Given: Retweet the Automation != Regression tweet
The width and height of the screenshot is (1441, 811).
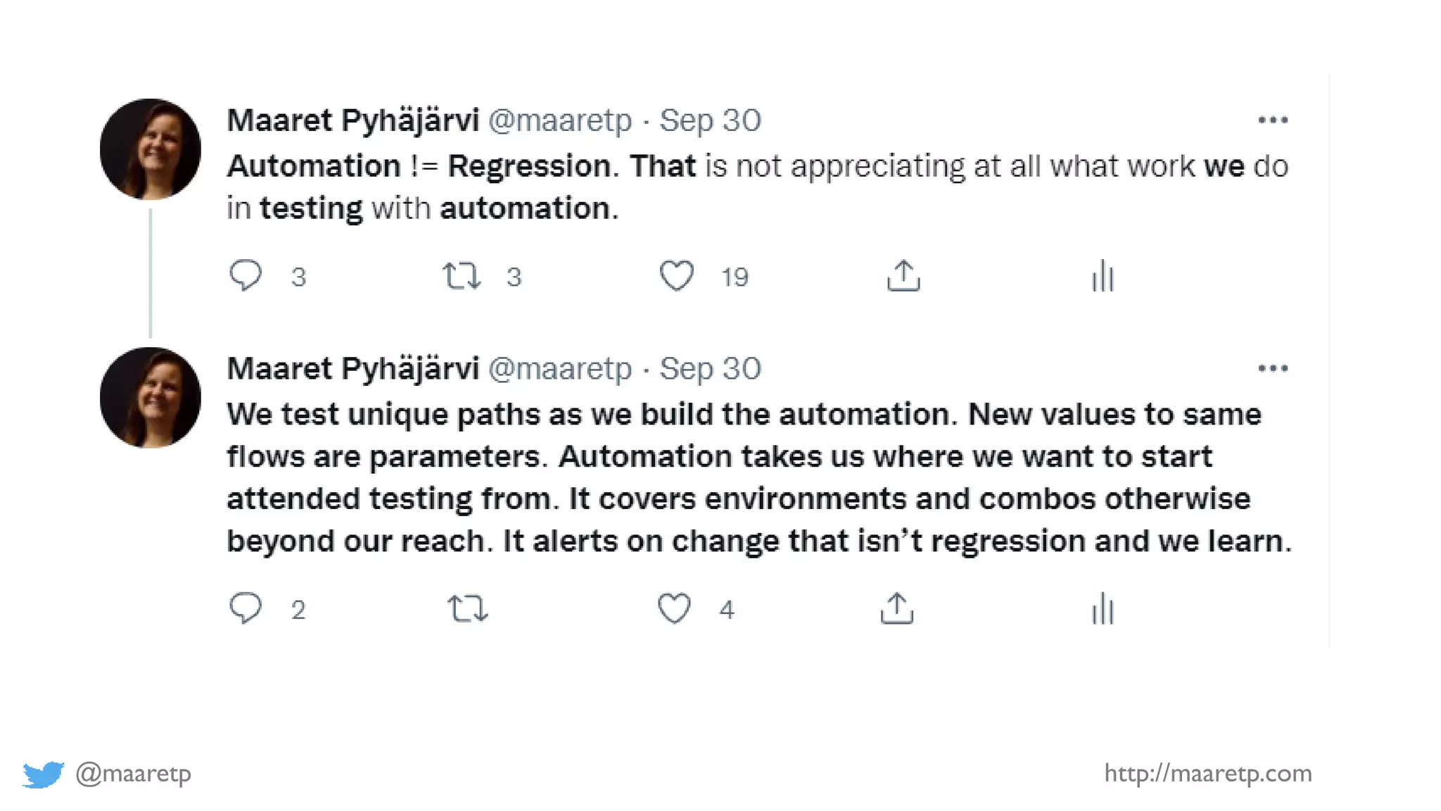Looking at the screenshot, I should click(x=462, y=276).
